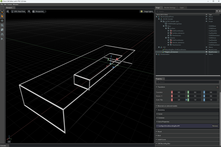The height and width of the screenshot is (147, 221).
Task: Open the Console tab at bottom
Action: (3, 146)
